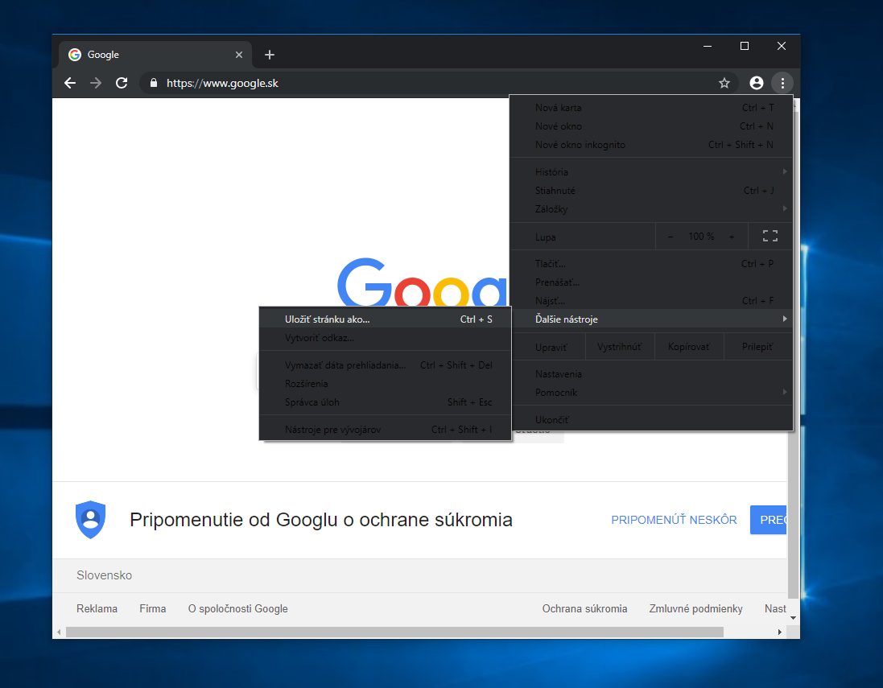The height and width of the screenshot is (688, 883).
Task: Open Správca úloh task manager
Action: 386,402
